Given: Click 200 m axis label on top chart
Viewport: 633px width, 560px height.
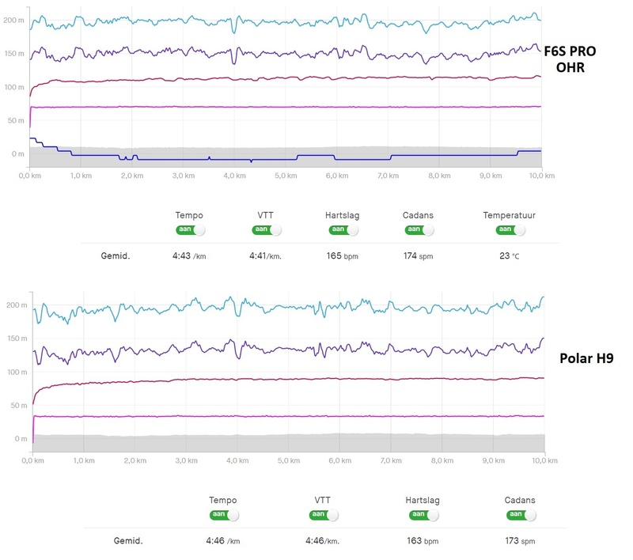Looking at the screenshot, I should coord(13,21).
